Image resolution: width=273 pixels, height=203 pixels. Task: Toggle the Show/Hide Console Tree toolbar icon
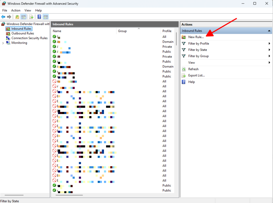click(23, 17)
